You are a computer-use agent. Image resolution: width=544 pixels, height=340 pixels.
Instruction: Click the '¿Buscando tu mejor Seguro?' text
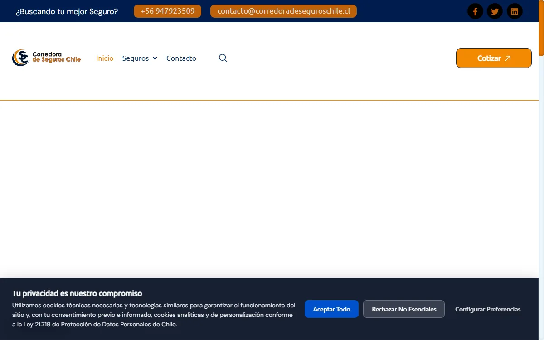coord(67,11)
